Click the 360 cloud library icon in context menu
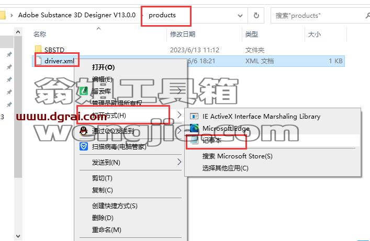 click(x=84, y=91)
